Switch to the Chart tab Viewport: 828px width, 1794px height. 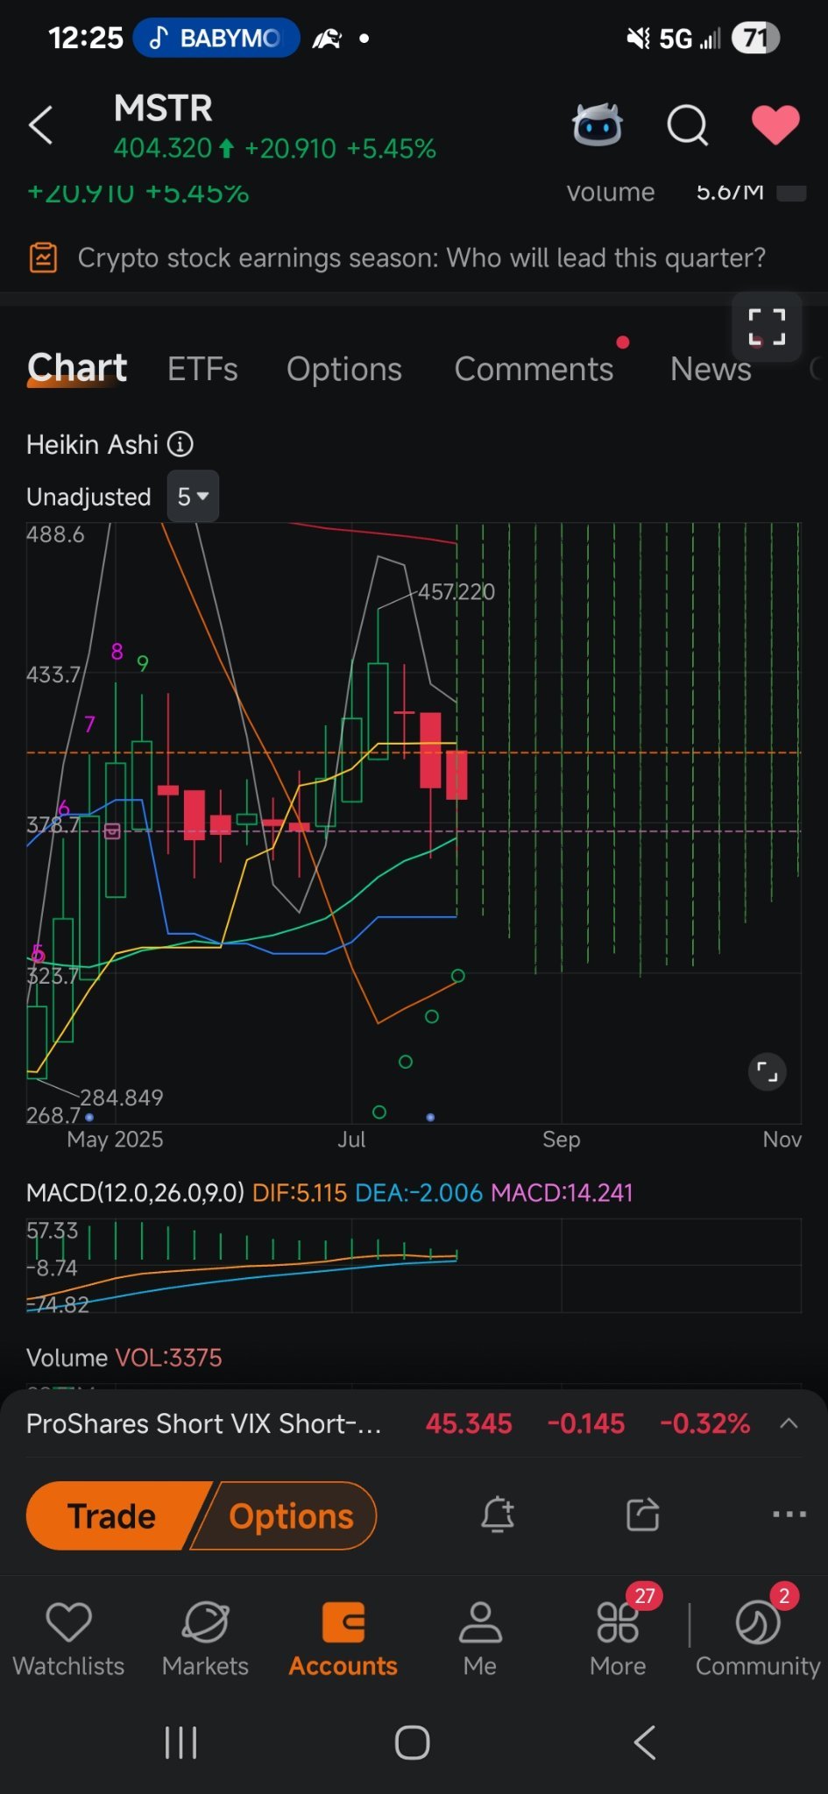[x=77, y=369]
